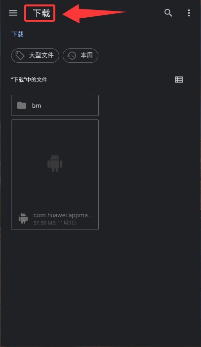Open the bm folder
Image resolution: width=201 pixels, height=347 pixels.
[55, 105]
